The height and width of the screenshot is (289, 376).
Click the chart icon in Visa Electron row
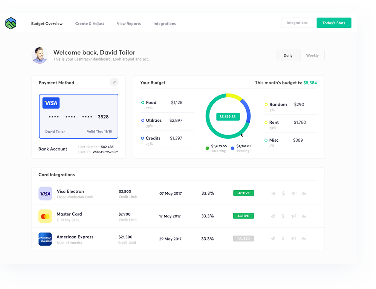[304, 193]
